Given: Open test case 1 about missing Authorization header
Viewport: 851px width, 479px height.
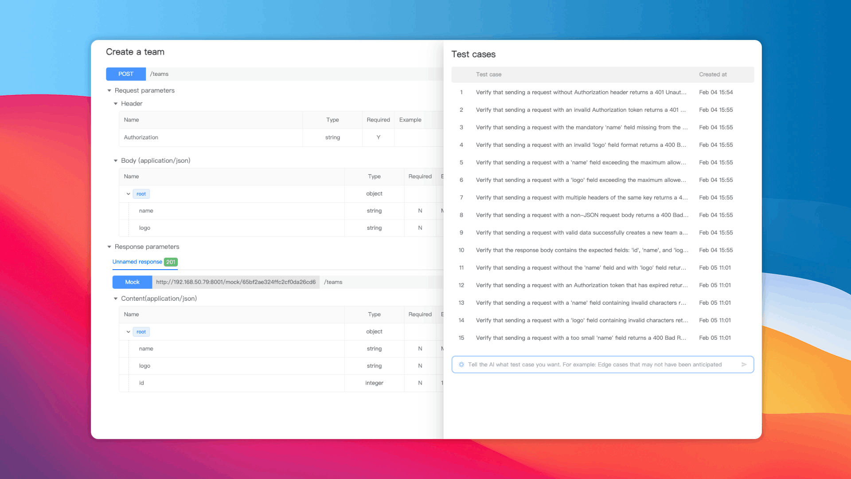Looking at the screenshot, I should click(x=581, y=92).
